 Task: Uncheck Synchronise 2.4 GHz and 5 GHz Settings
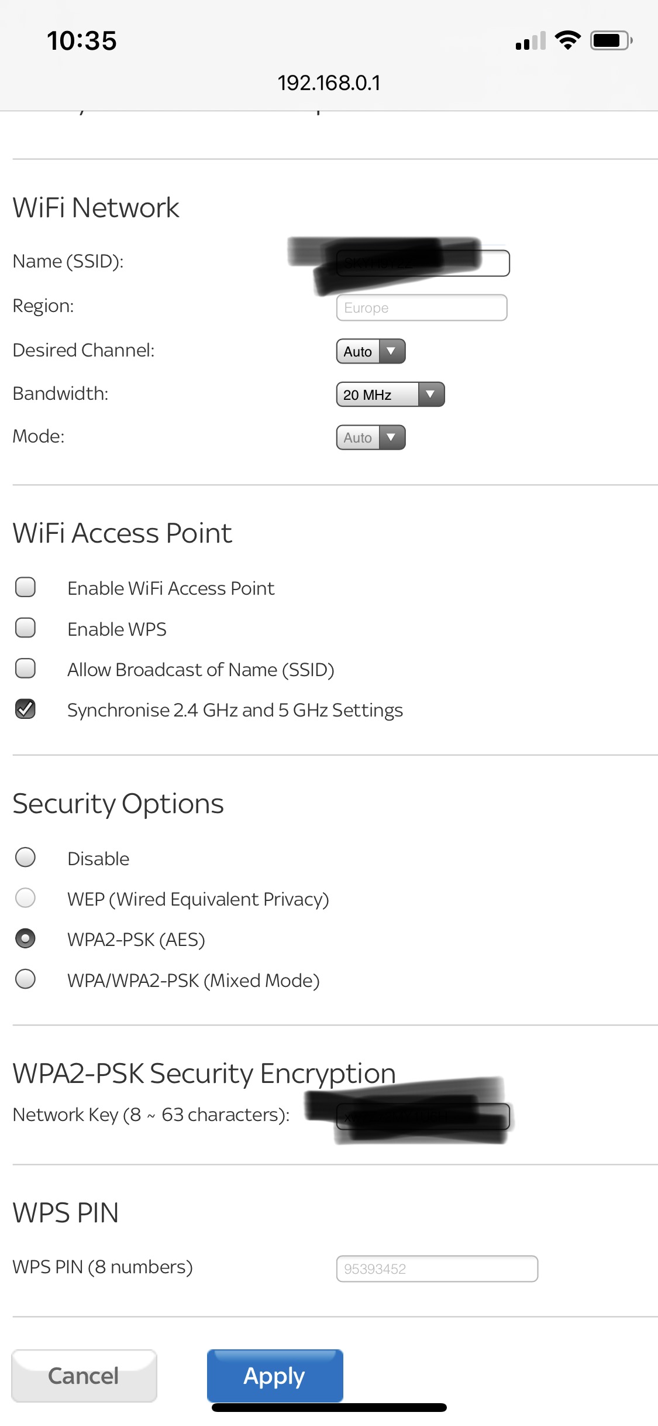pyautogui.click(x=25, y=709)
